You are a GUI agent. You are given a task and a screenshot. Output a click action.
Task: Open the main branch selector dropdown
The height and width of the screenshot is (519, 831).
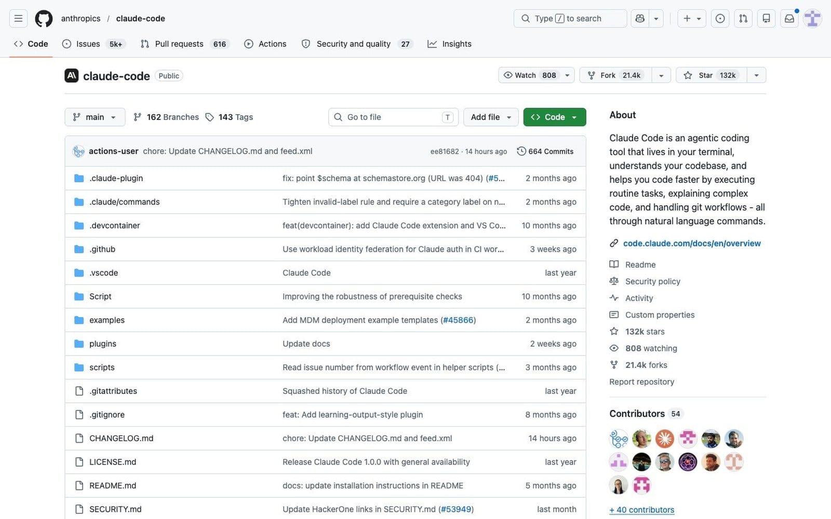coord(95,117)
